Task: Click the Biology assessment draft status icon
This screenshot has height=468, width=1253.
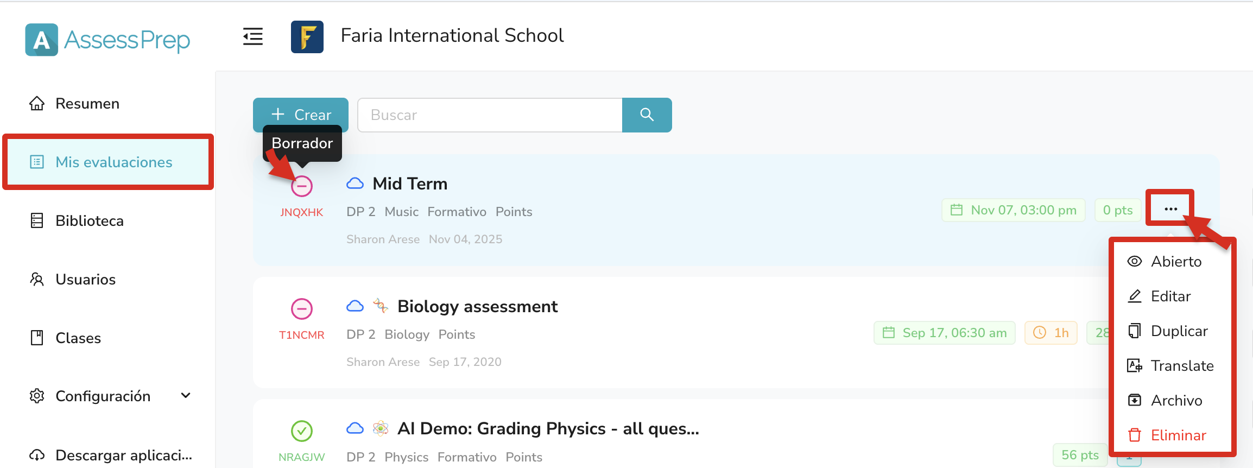Action: tap(302, 309)
